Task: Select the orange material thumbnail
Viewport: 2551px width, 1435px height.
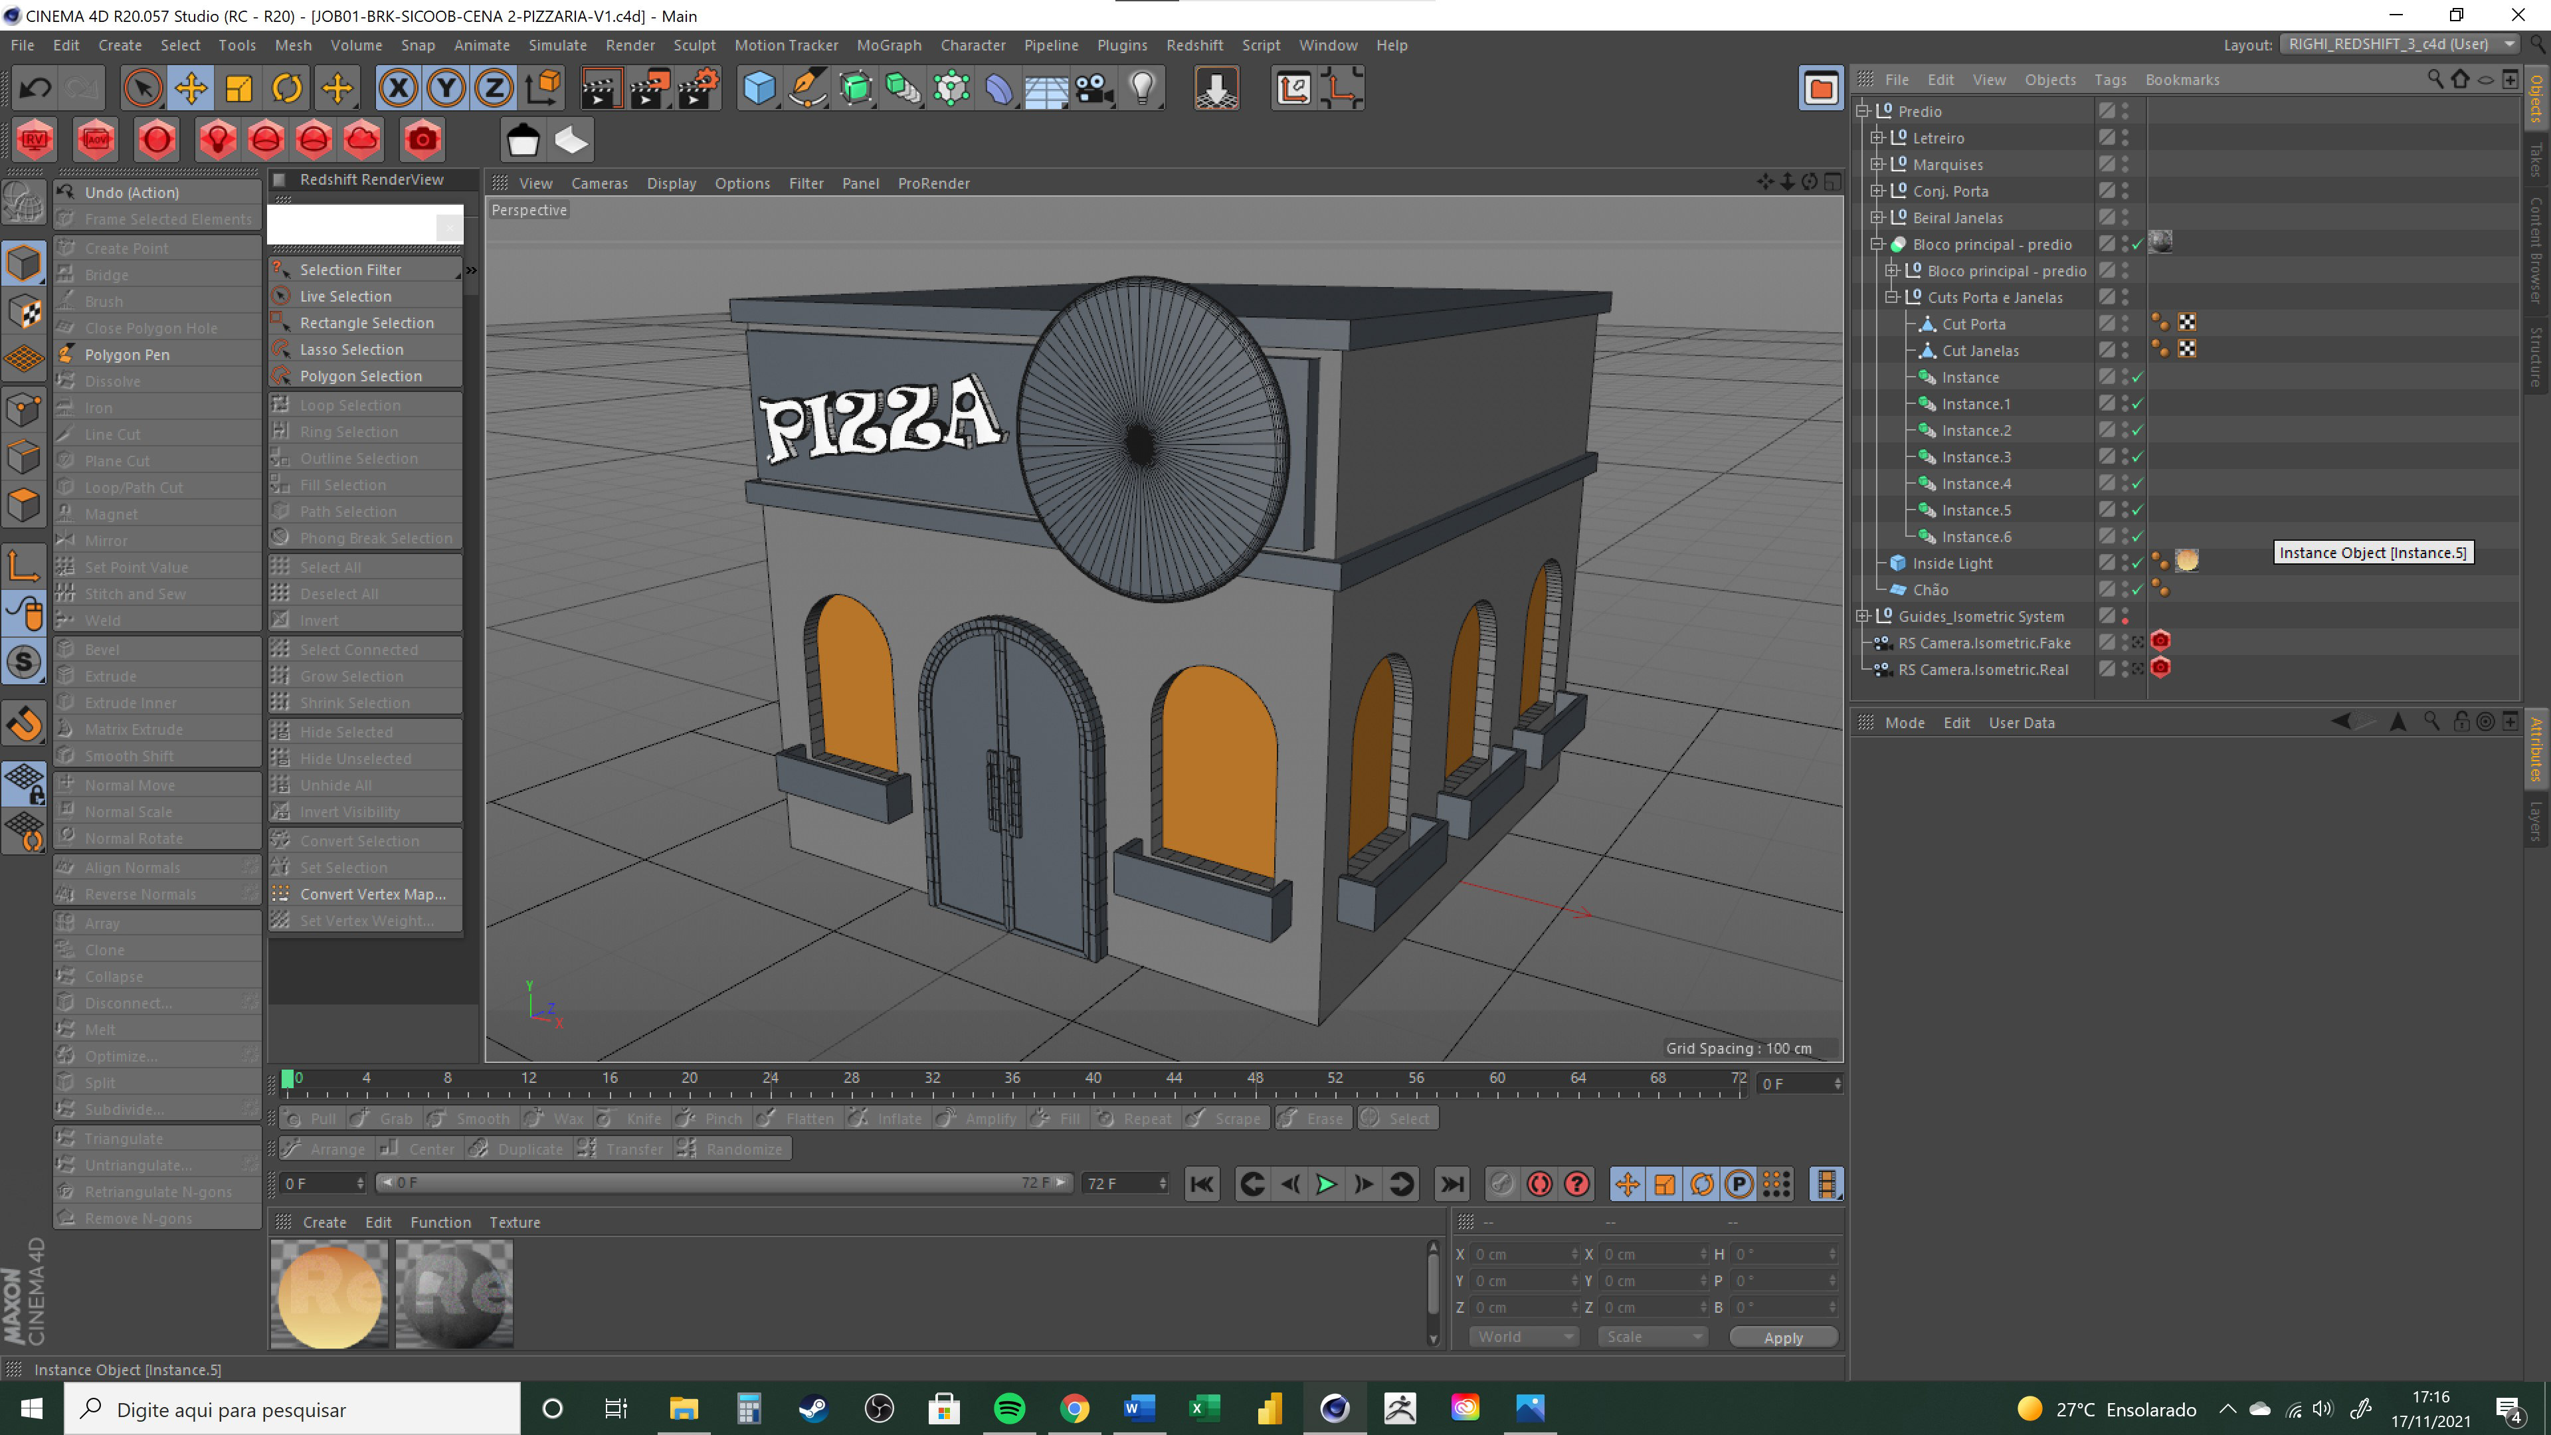Action: point(330,1293)
